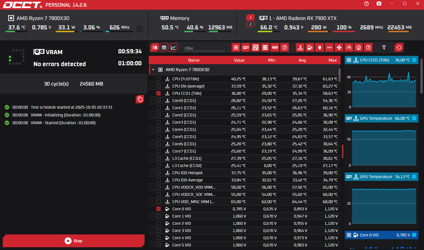Viewport: 424px width, 250px height.
Task: Check the Core0 (CCD1) checkbox
Action: coord(158,101)
